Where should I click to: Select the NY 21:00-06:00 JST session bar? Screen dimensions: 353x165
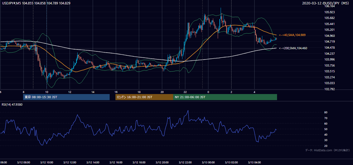(225, 97)
